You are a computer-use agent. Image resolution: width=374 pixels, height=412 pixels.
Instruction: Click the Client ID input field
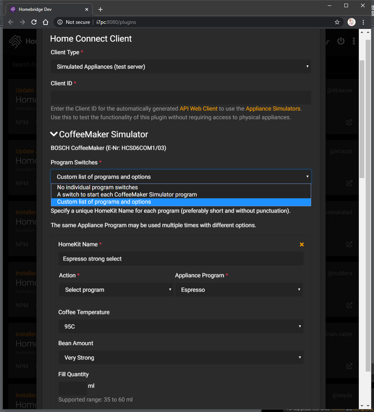pyautogui.click(x=181, y=98)
